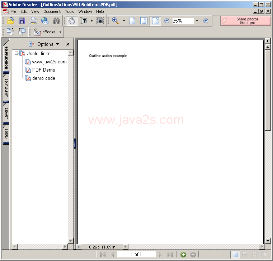Open the zoom percentage dropdown arrow
The width and height of the screenshot is (273, 261).
coord(197,21)
